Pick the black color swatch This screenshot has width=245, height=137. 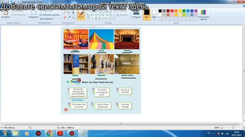click(x=160, y=11)
